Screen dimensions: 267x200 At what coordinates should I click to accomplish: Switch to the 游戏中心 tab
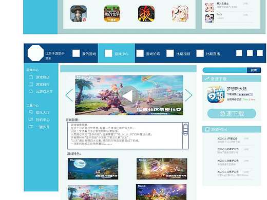point(117,53)
